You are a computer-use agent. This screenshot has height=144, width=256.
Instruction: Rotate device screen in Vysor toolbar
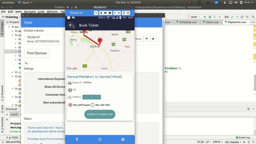pyautogui.click(x=124, y=13)
